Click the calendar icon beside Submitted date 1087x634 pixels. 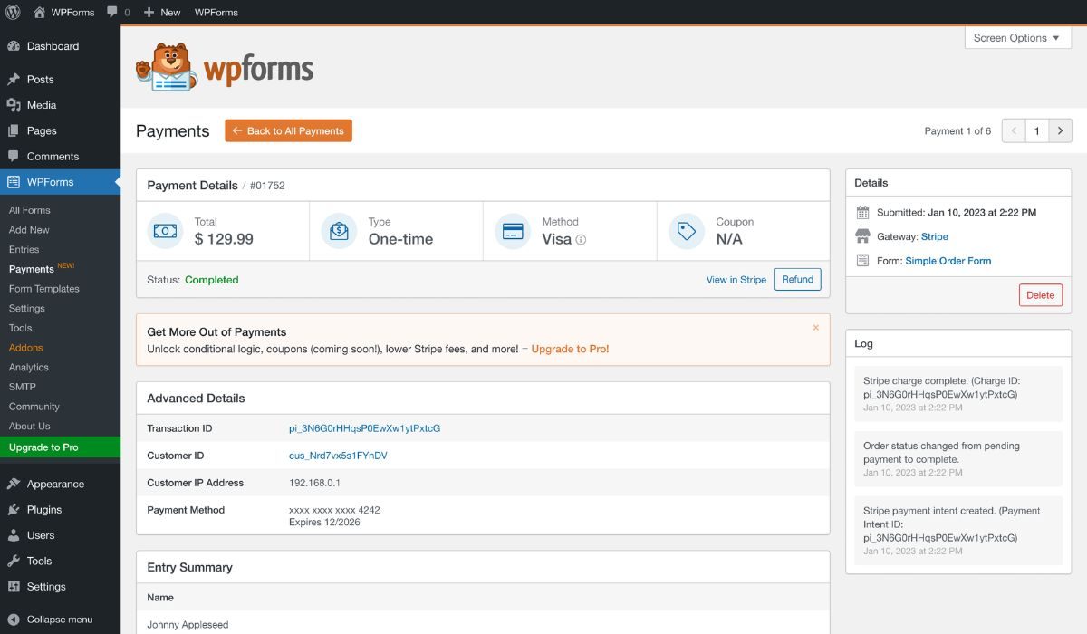[862, 213]
